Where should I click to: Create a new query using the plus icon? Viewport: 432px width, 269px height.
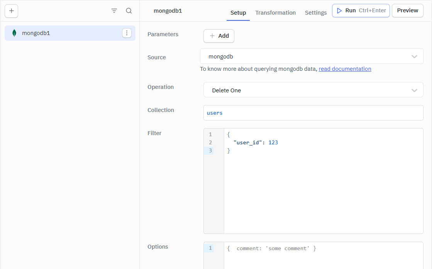coord(11,11)
